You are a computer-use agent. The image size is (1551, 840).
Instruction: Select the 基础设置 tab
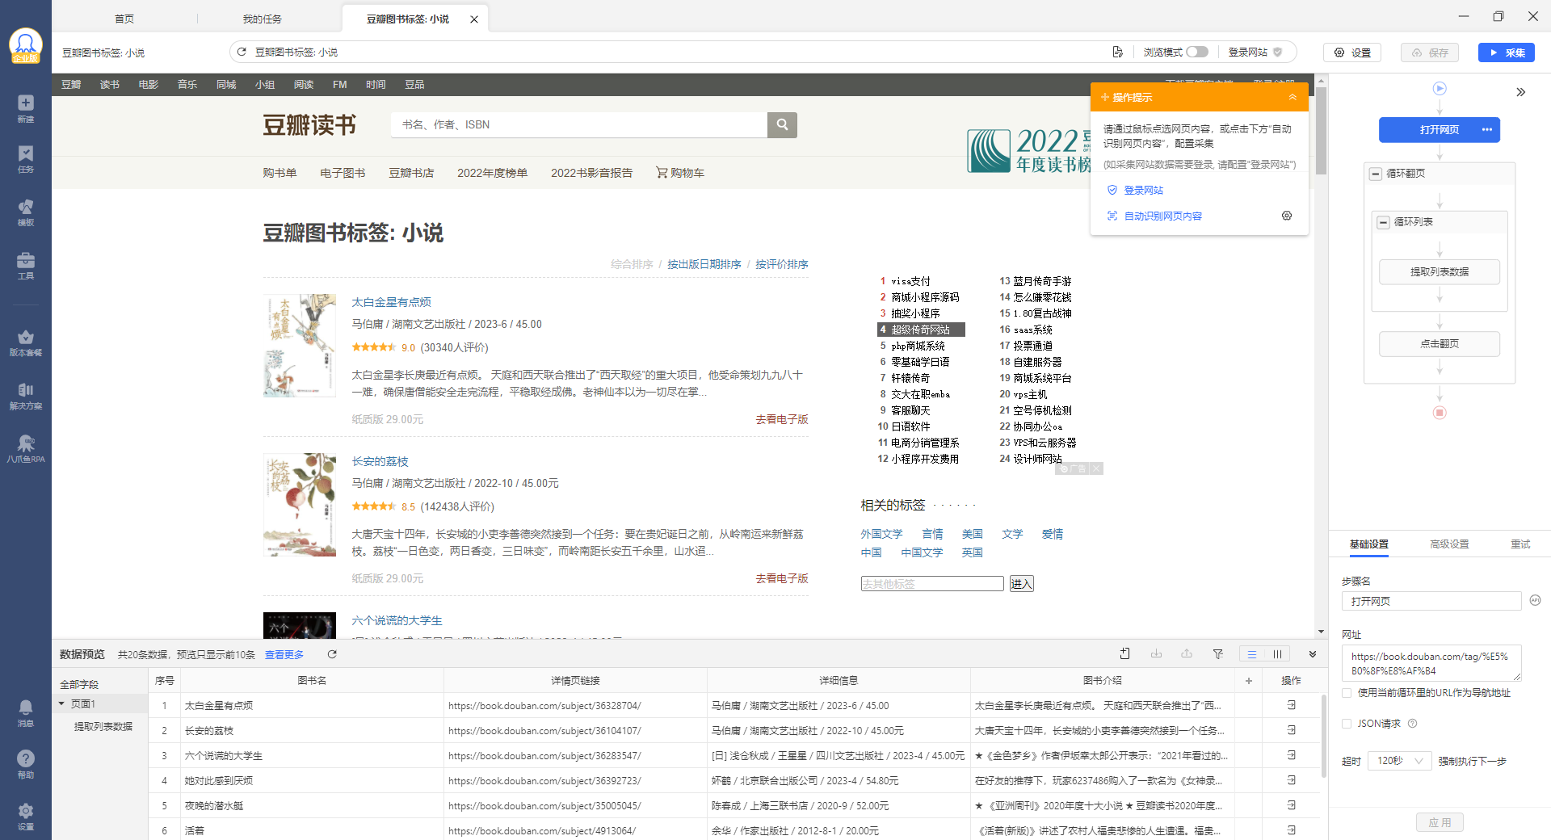[x=1369, y=544]
